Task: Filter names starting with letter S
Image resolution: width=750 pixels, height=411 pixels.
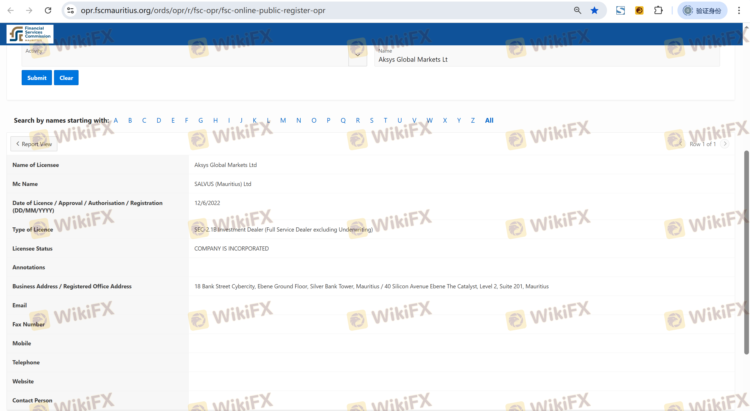Action: (x=372, y=120)
